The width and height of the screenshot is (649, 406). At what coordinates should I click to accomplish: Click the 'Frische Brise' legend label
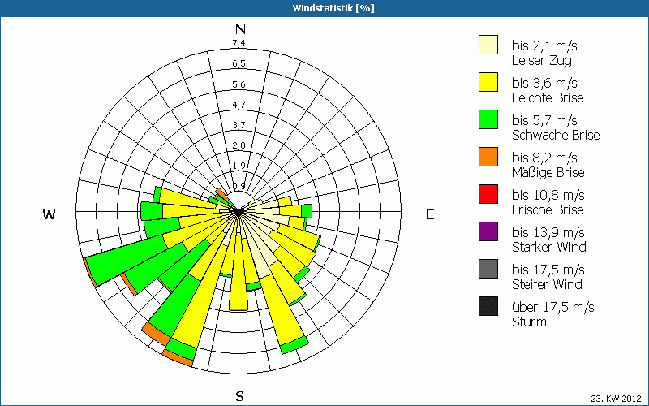[x=548, y=209]
